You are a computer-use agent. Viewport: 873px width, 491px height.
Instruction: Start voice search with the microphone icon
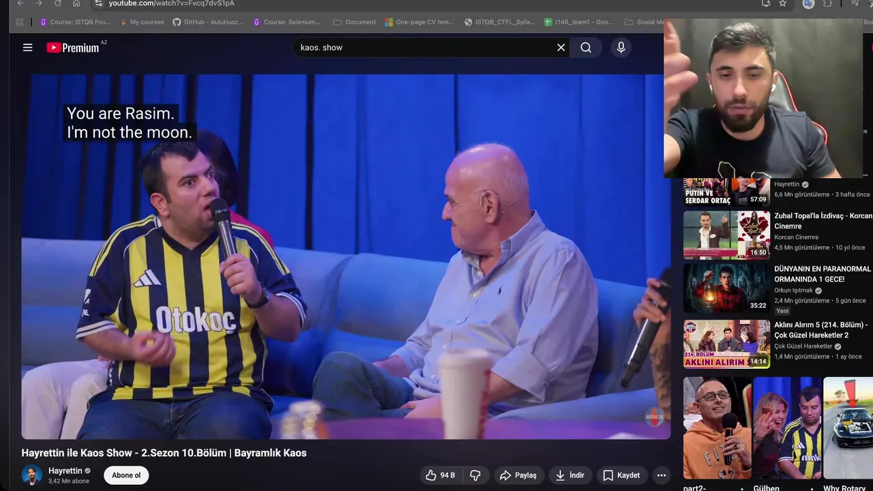621,48
